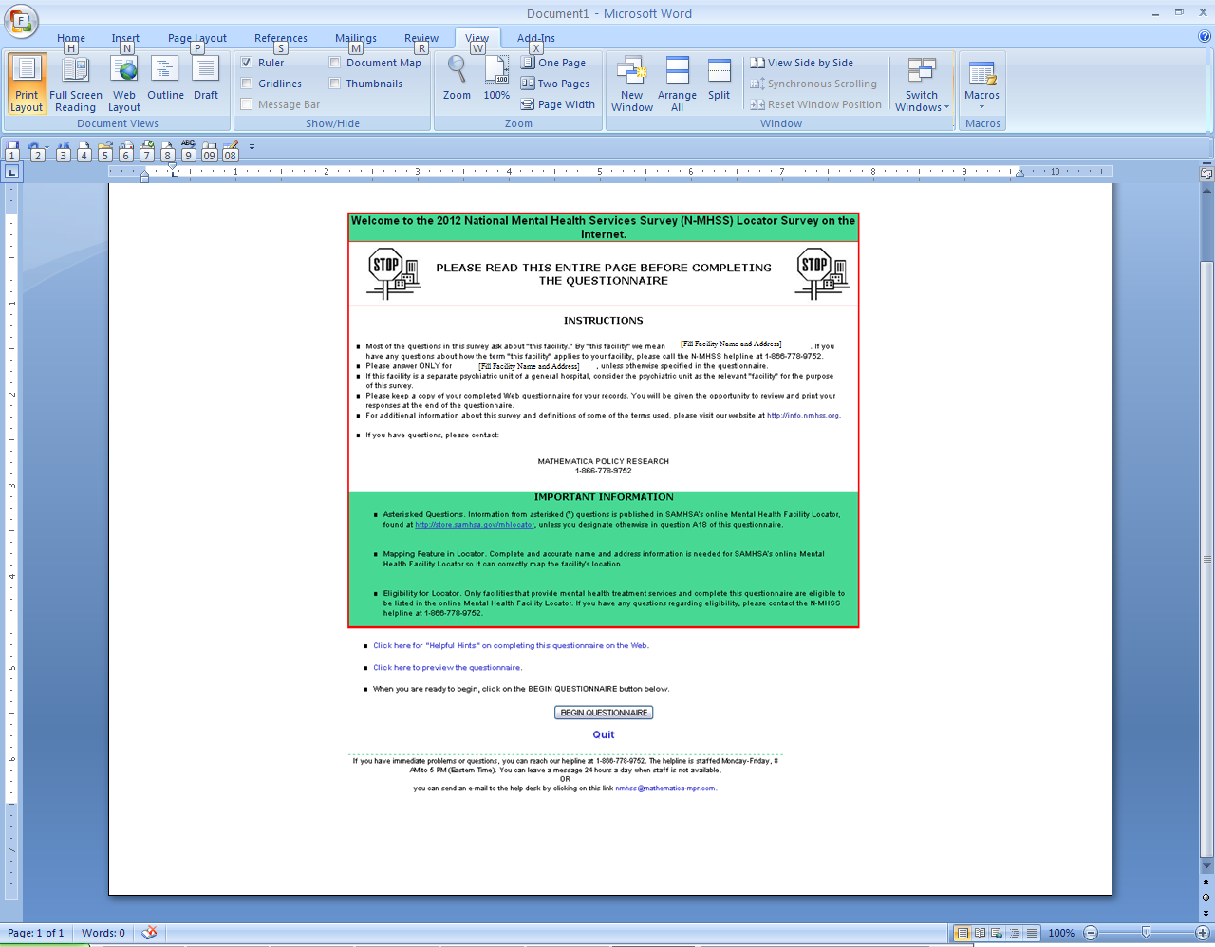
Task: Click the BEGIN QUESTIONNAIRE button
Action: tap(604, 713)
